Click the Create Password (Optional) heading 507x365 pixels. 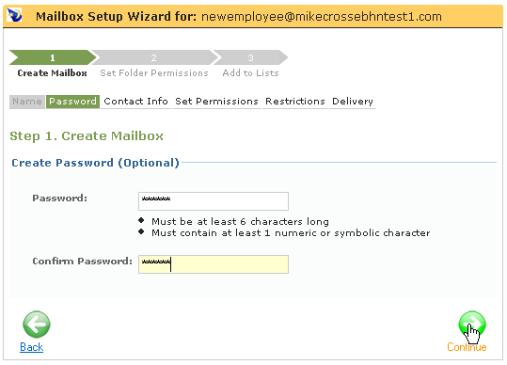(x=95, y=163)
